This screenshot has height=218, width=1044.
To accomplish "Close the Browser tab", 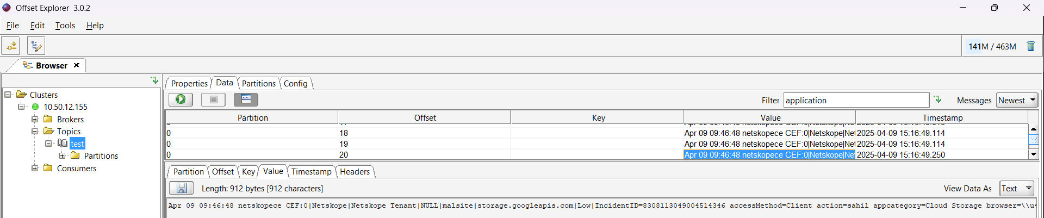I will coord(77,65).
